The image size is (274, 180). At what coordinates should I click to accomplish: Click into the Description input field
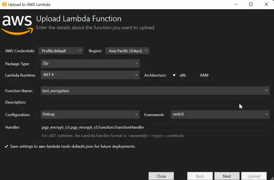click(x=155, y=102)
